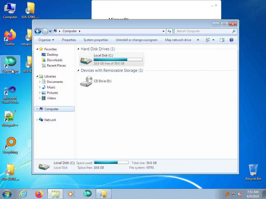The image size is (266, 199).
Task: Open Firefox from the taskbar
Action: (x=39, y=194)
